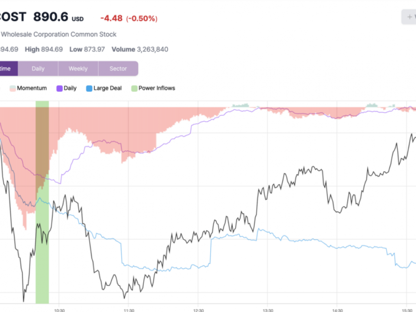Click the 10:30 time axis label
The width and height of the screenshot is (416, 312).
pyautogui.click(x=59, y=309)
